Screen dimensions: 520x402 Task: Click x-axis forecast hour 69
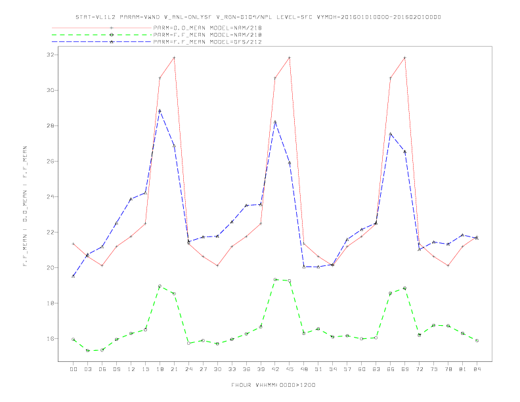point(405,369)
